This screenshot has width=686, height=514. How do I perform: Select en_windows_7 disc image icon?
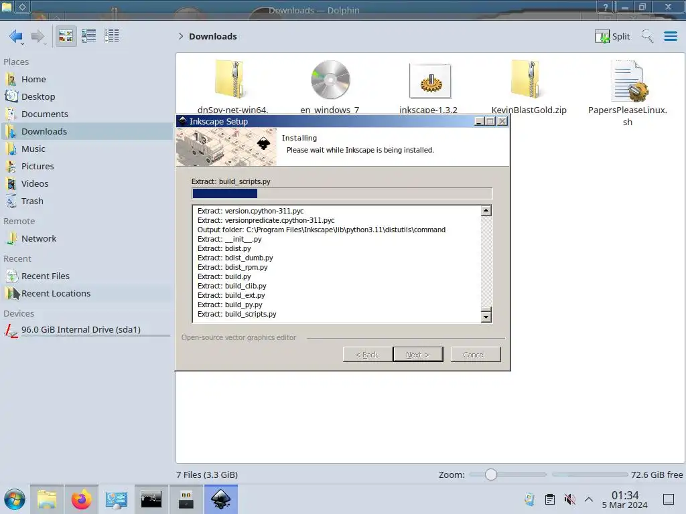pyautogui.click(x=330, y=80)
